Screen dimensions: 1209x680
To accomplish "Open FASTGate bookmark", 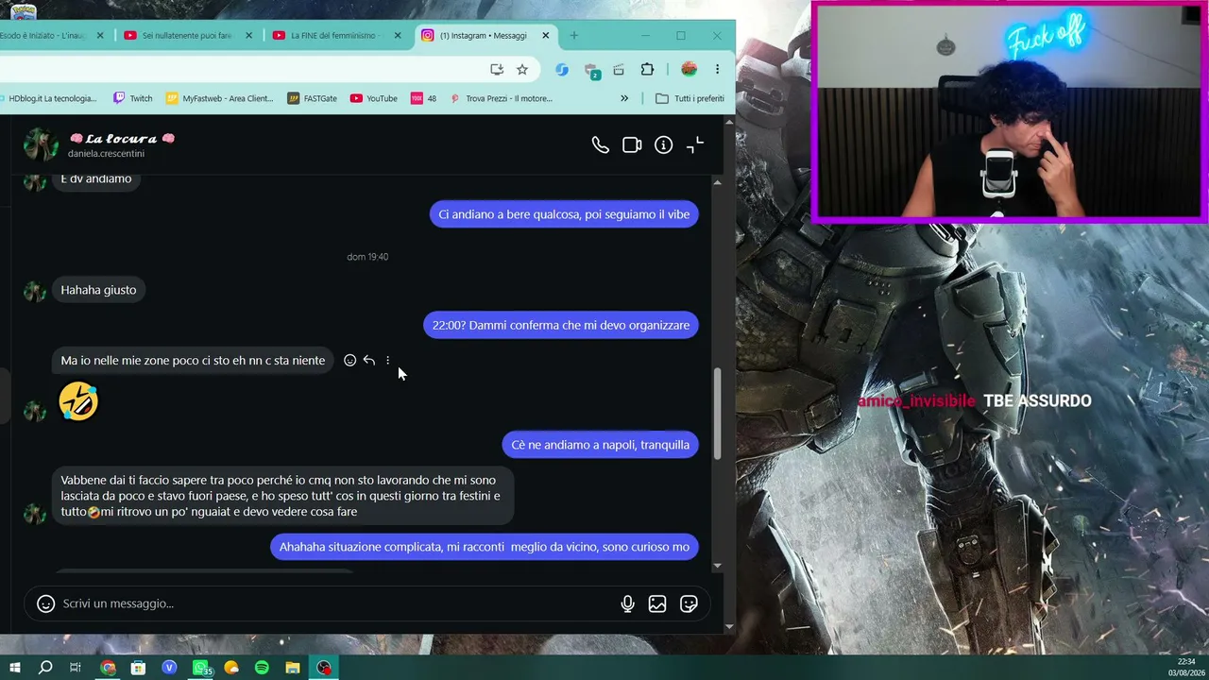I will (x=312, y=98).
